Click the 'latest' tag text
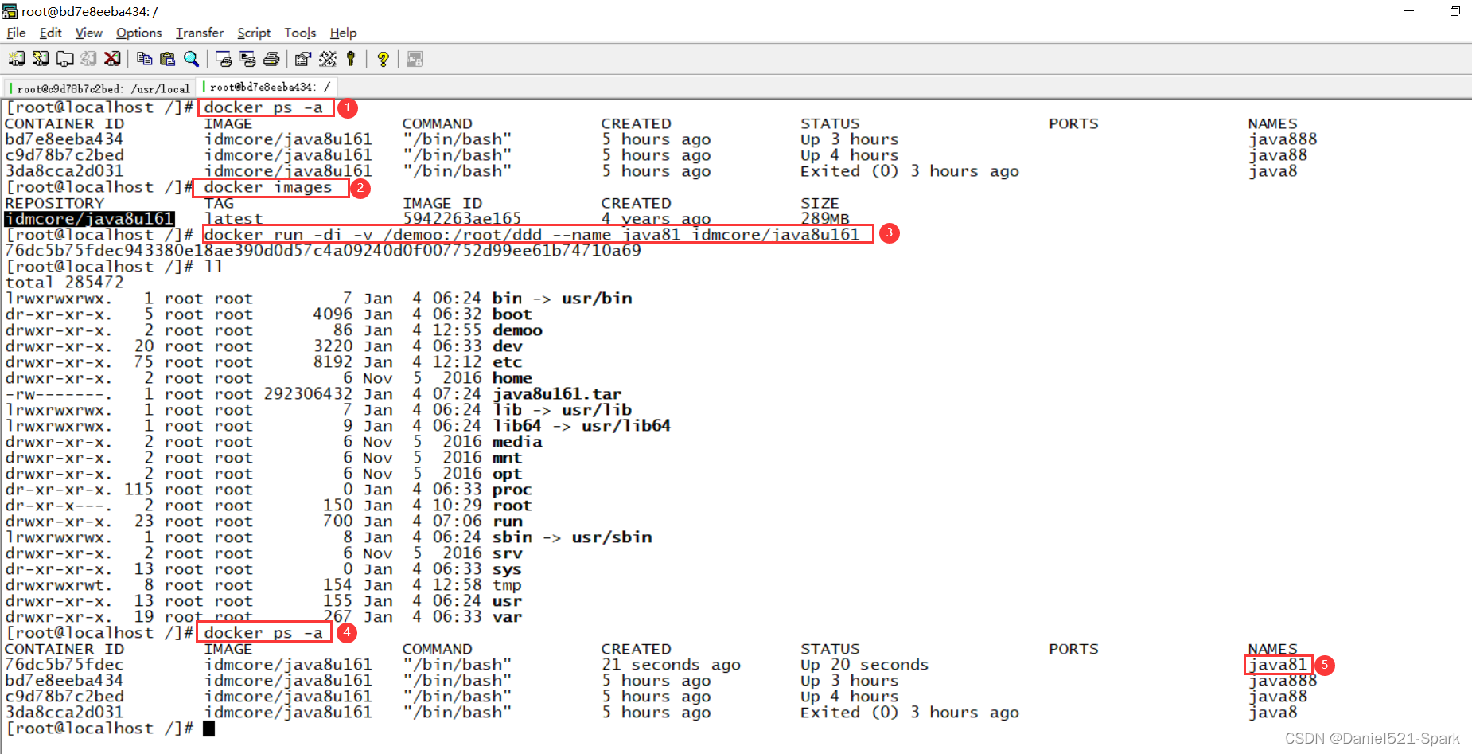Viewport: 1472px width, 754px height. pos(233,219)
